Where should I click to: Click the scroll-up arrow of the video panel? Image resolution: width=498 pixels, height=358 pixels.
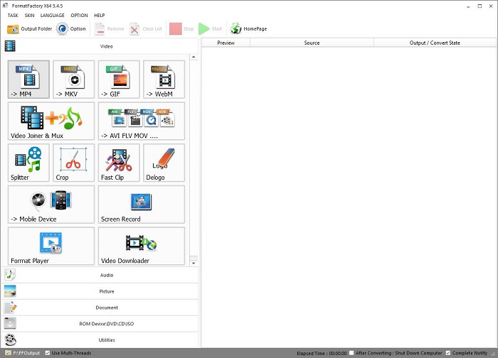tap(194, 57)
